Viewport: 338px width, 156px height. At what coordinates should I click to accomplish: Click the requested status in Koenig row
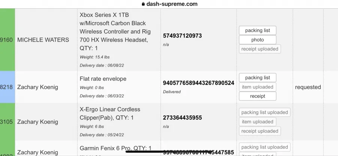[308, 87]
